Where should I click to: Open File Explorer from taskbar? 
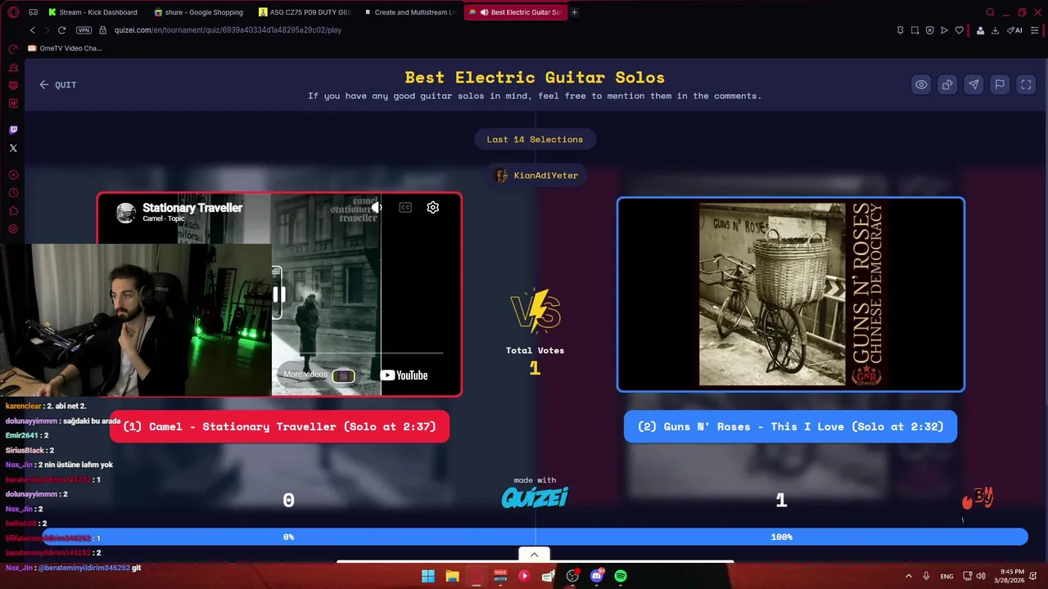coord(452,576)
